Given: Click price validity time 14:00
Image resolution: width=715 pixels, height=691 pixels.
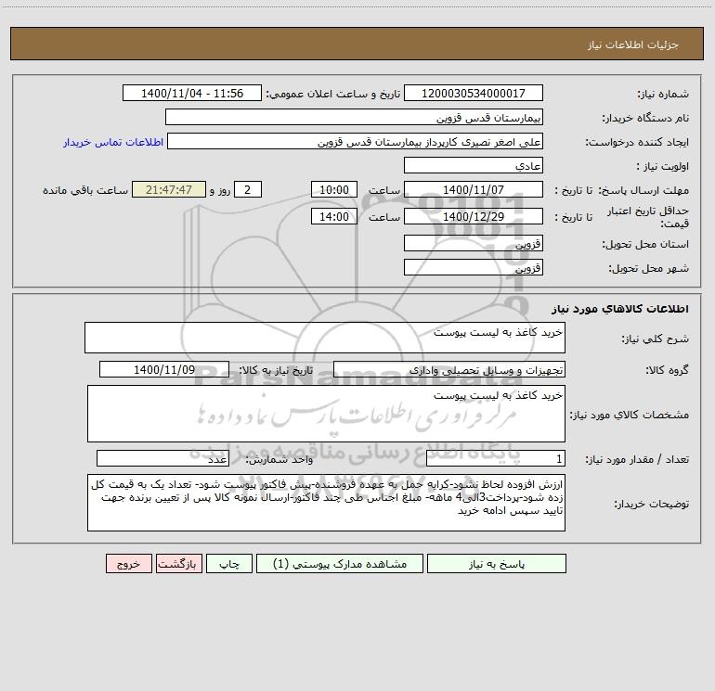Looking at the screenshot, I should coord(333,216).
